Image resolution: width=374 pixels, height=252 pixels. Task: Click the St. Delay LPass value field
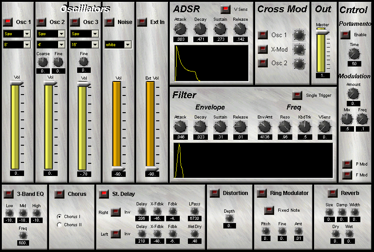(195, 218)
